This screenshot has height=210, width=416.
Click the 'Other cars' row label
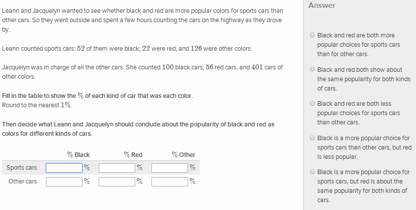click(x=23, y=181)
